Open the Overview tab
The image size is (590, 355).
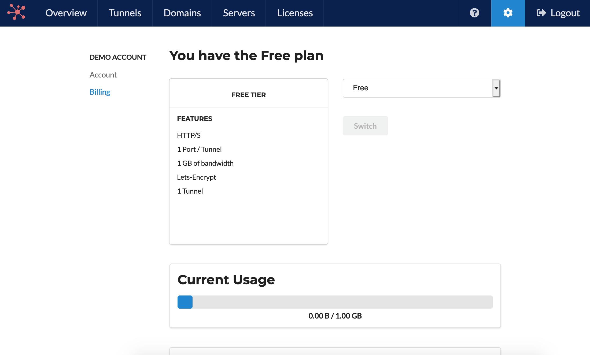coord(66,13)
